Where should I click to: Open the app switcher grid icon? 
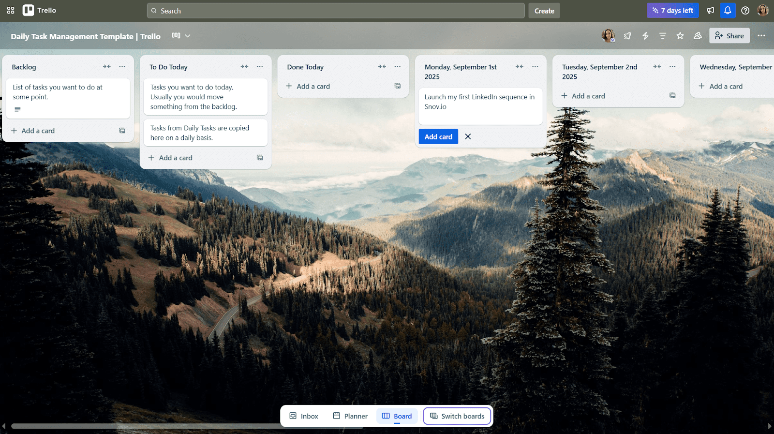(11, 10)
